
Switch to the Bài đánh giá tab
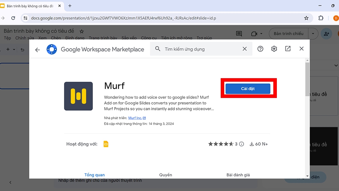tap(238, 175)
